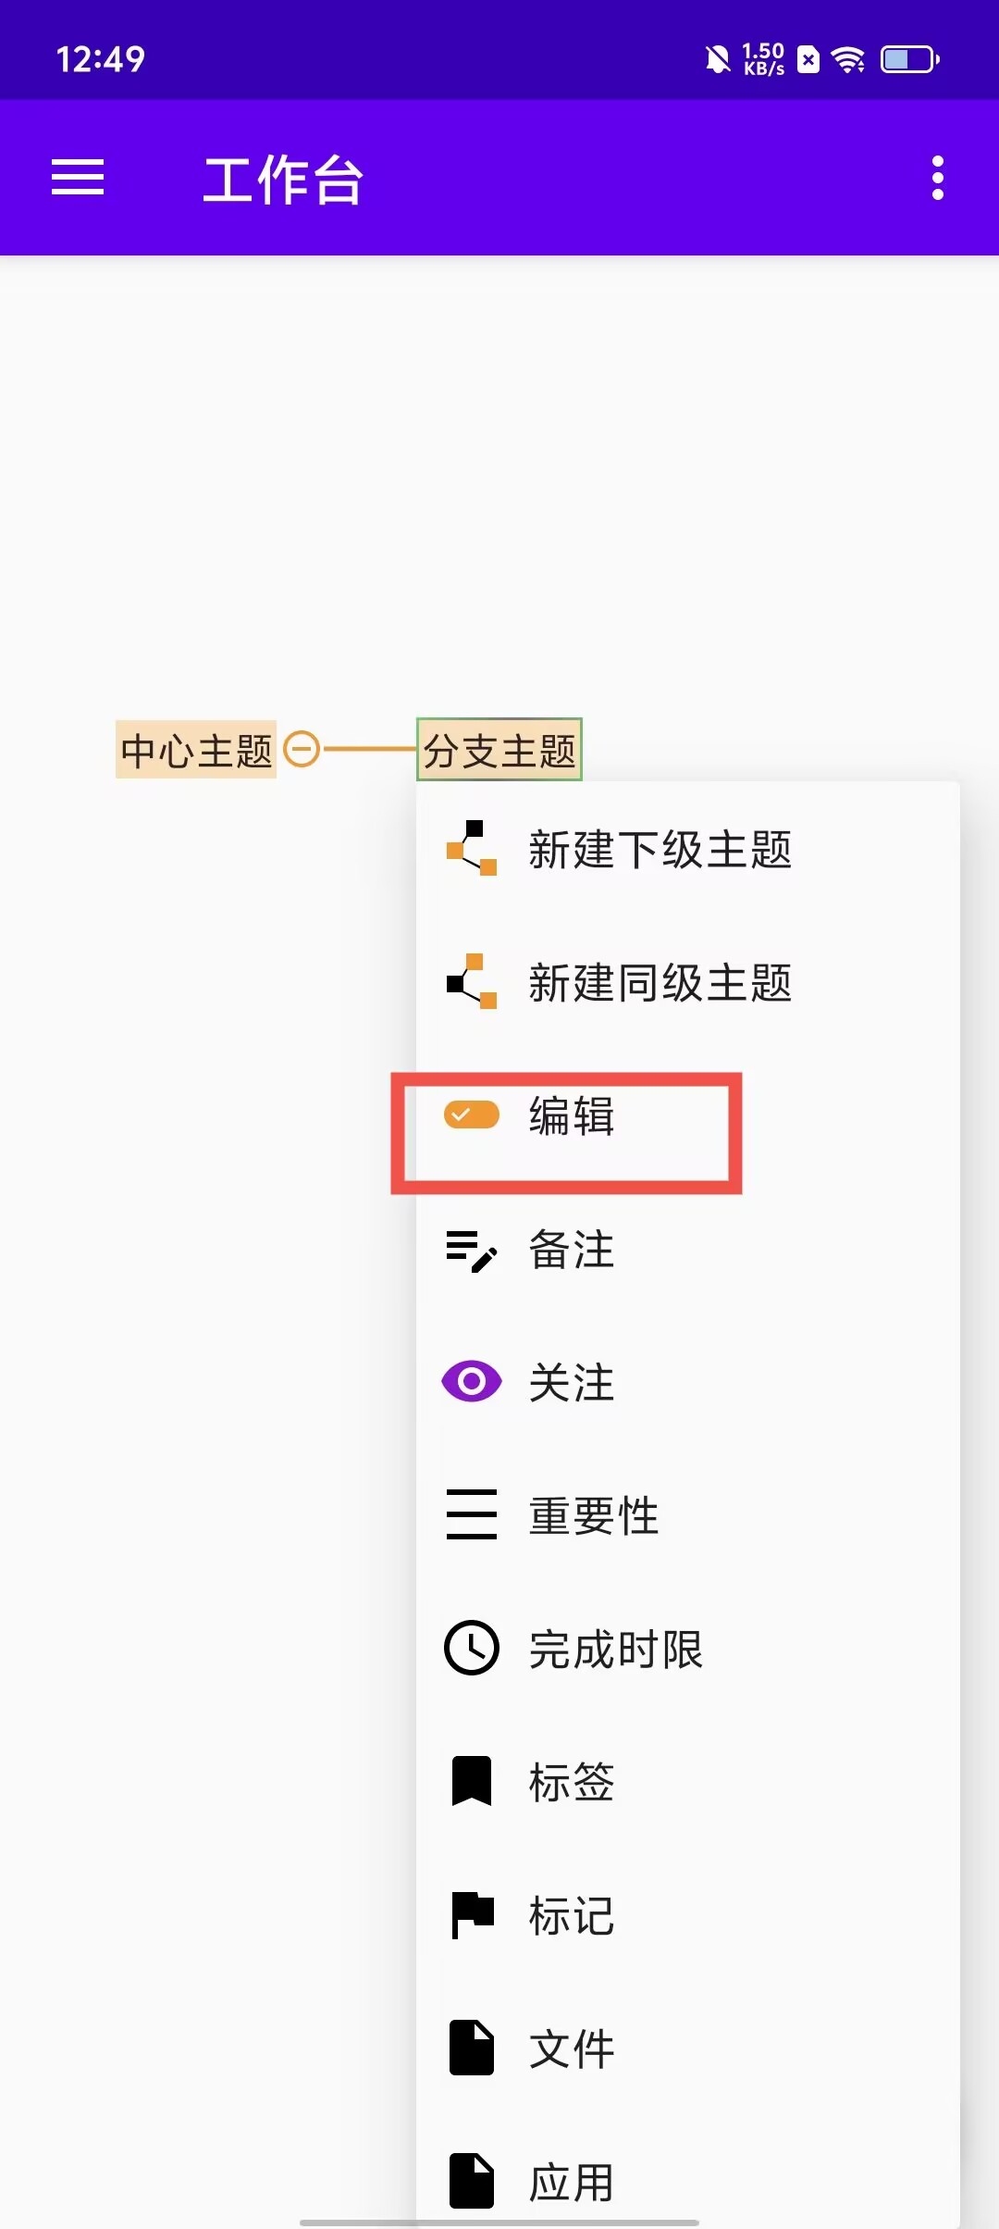This screenshot has height=2229, width=999.
Task: Click the bookmark icon for 标签
Action: coord(472,1781)
